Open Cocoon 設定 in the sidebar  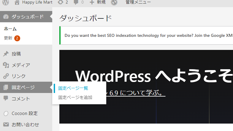pyautogui.click(x=24, y=113)
